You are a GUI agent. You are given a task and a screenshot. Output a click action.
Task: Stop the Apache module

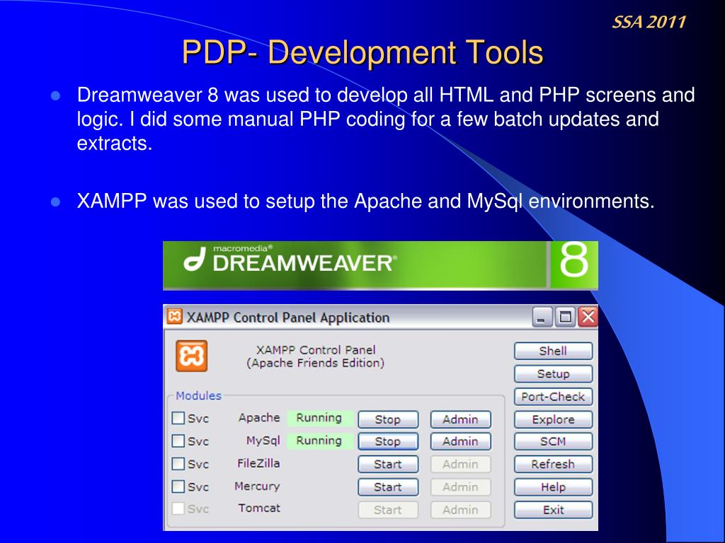coord(388,419)
